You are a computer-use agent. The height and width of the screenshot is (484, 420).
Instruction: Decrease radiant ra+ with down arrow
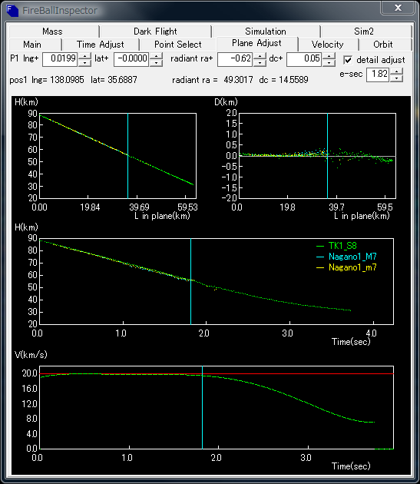[260, 63]
